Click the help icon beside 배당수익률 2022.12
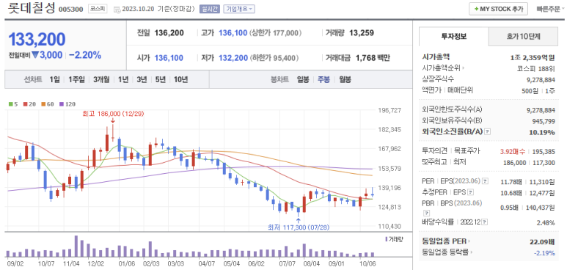This screenshot has height=270, width=567. [x=485, y=222]
